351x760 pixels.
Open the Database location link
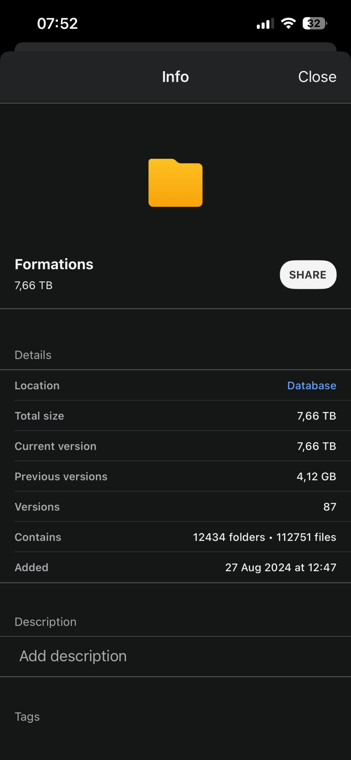(x=312, y=385)
